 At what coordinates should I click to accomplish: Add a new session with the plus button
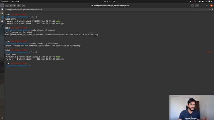(14, 6)
